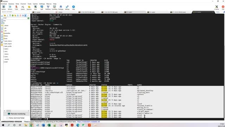Click the "docker image ls" command text
The image size is (225, 127).
pyautogui.click(x=54, y=59)
